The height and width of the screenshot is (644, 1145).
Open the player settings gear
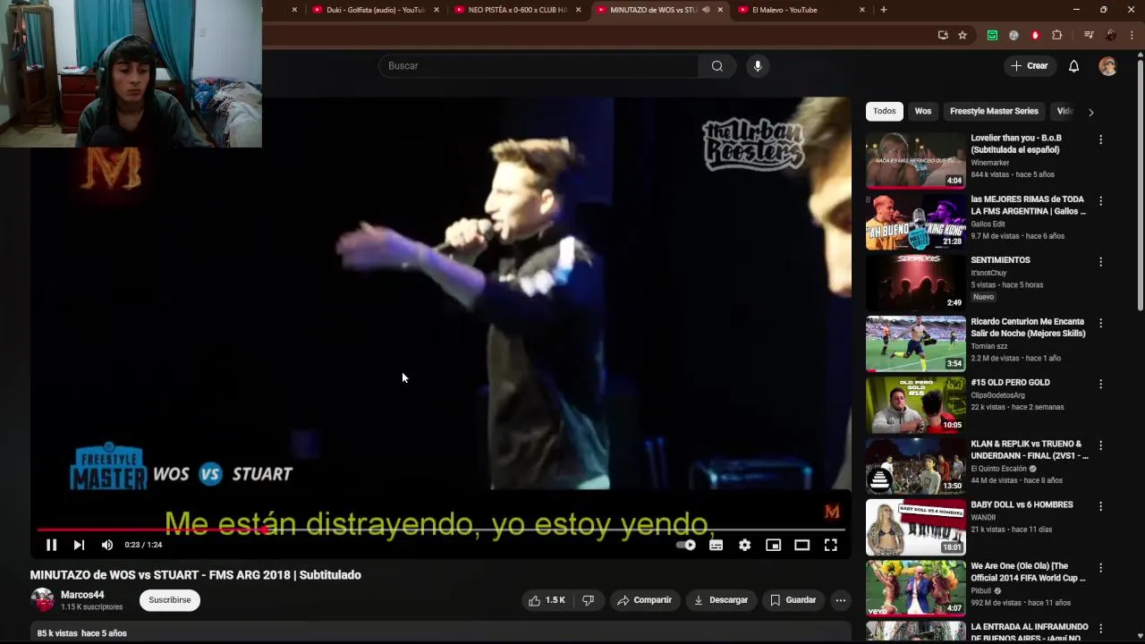(x=744, y=545)
